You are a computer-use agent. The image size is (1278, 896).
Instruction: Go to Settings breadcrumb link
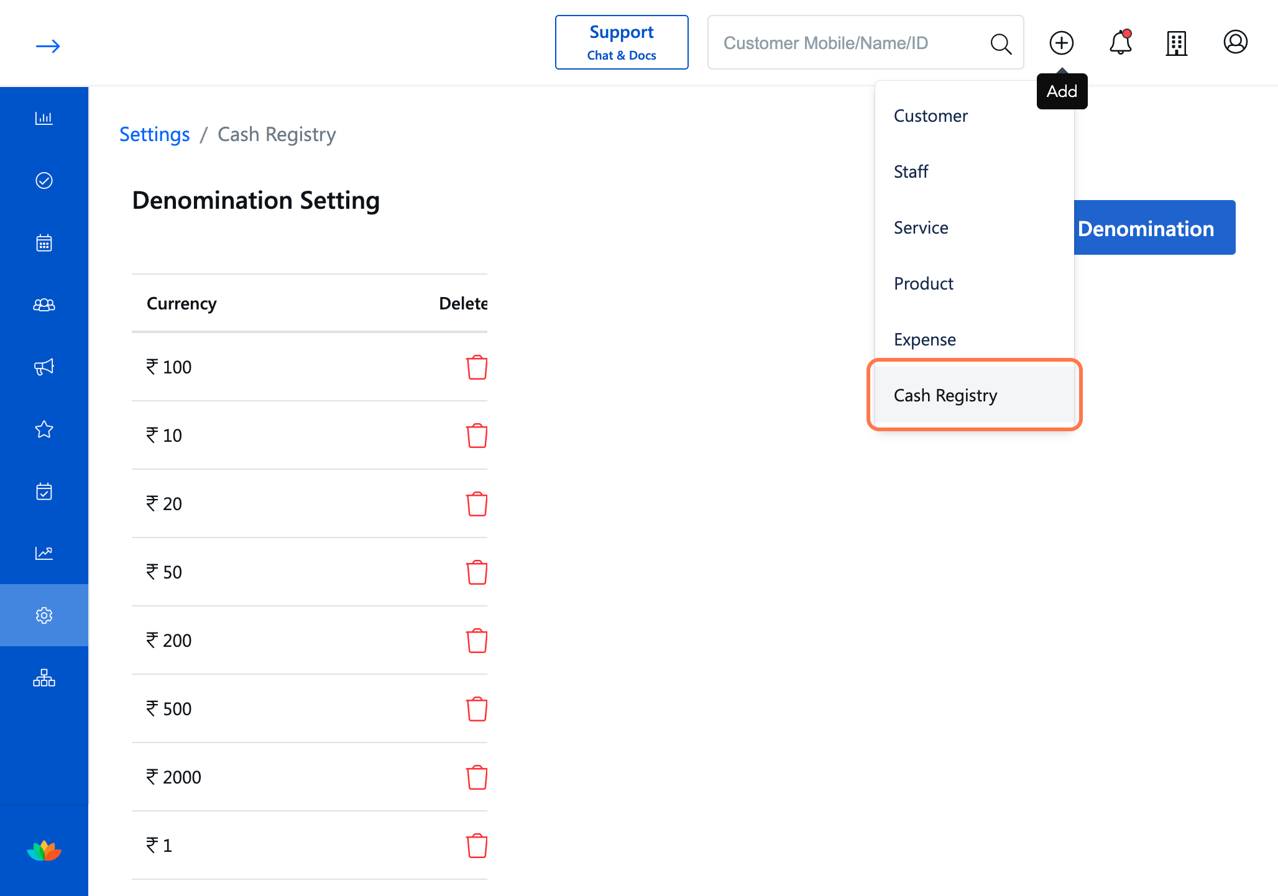point(155,134)
